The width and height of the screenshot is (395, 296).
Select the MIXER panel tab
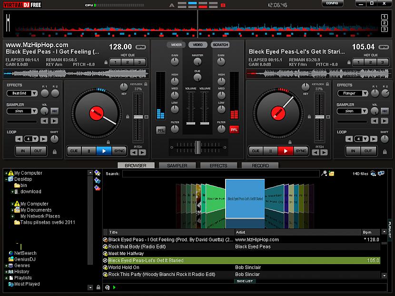tap(176, 45)
